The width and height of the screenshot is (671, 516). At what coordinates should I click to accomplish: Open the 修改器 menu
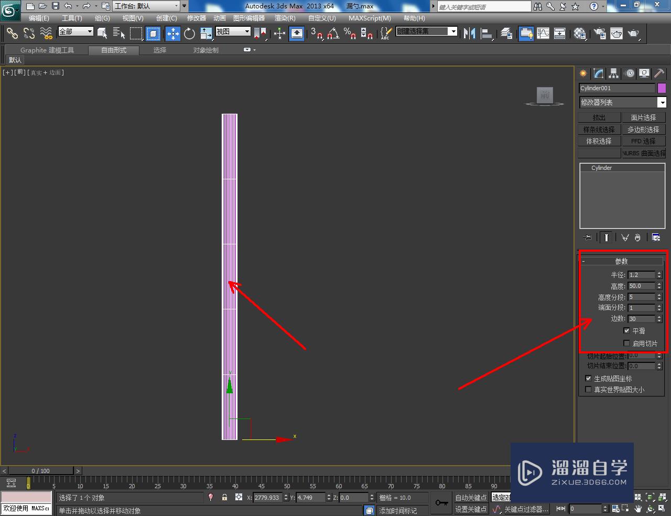[197, 18]
